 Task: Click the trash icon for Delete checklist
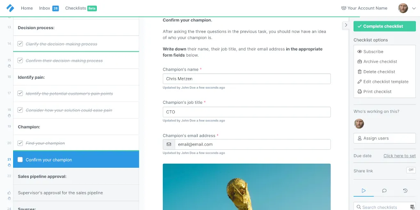click(x=359, y=71)
